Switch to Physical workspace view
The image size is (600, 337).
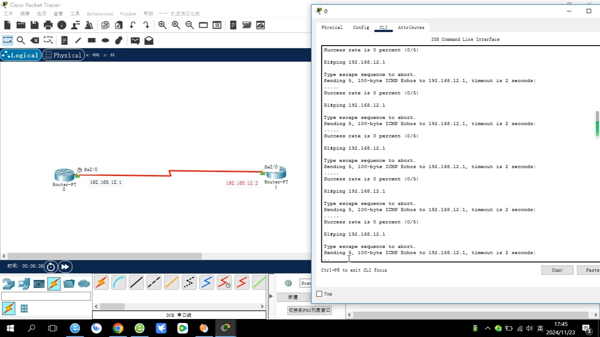click(63, 55)
